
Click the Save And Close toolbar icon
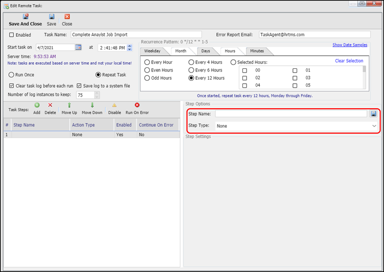pos(26,16)
